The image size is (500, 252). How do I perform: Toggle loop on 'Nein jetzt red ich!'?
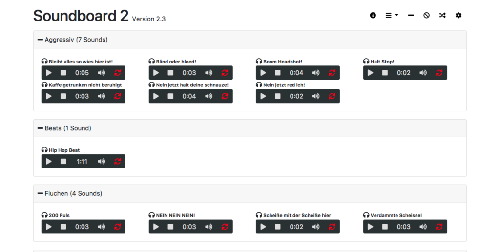pos(332,96)
